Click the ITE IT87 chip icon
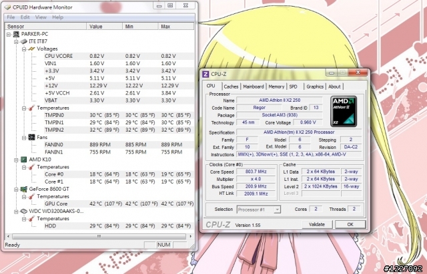The height and width of the screenshot is (274, 427). 24,41
